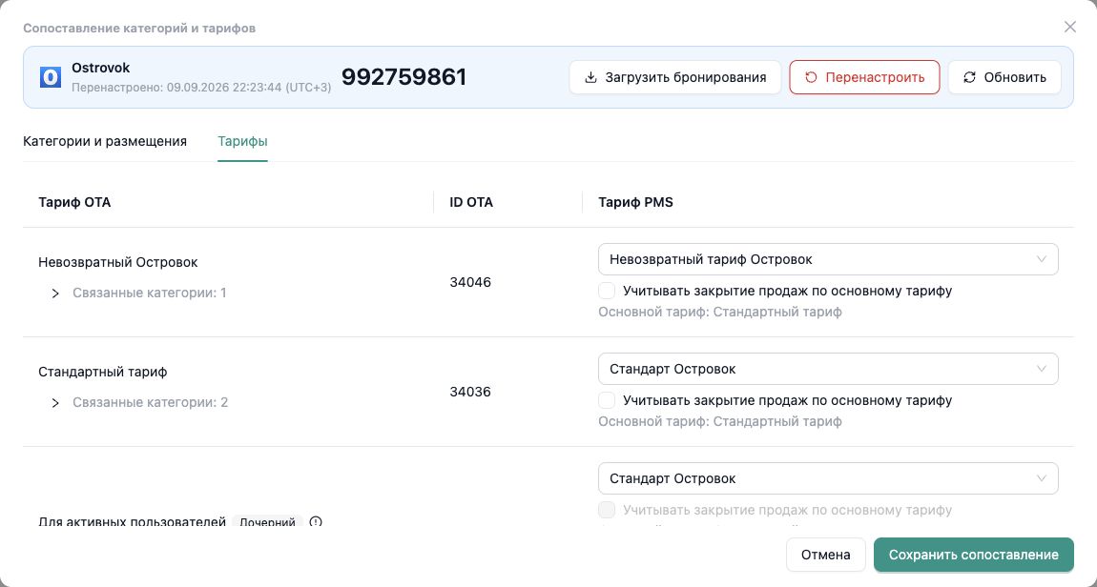Screen dimensions: 1097x587
Task: Click disabled checkbox in Для активных пользователей row
Action: 607,510
